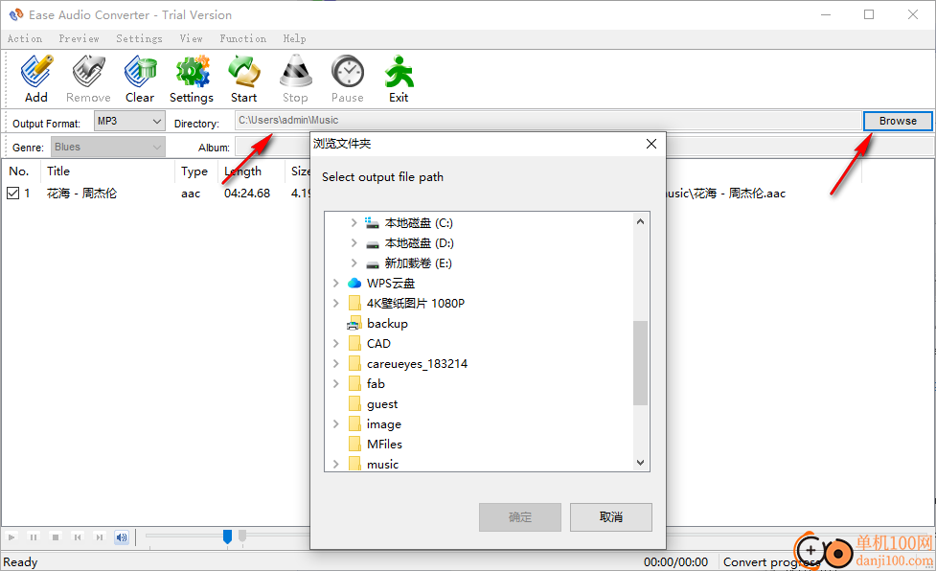Image resolution: width=936 pixels, height=571 pixels.
Task: Select the 本地磁盘 (D:) drive
Action: [x=419, y=242]
